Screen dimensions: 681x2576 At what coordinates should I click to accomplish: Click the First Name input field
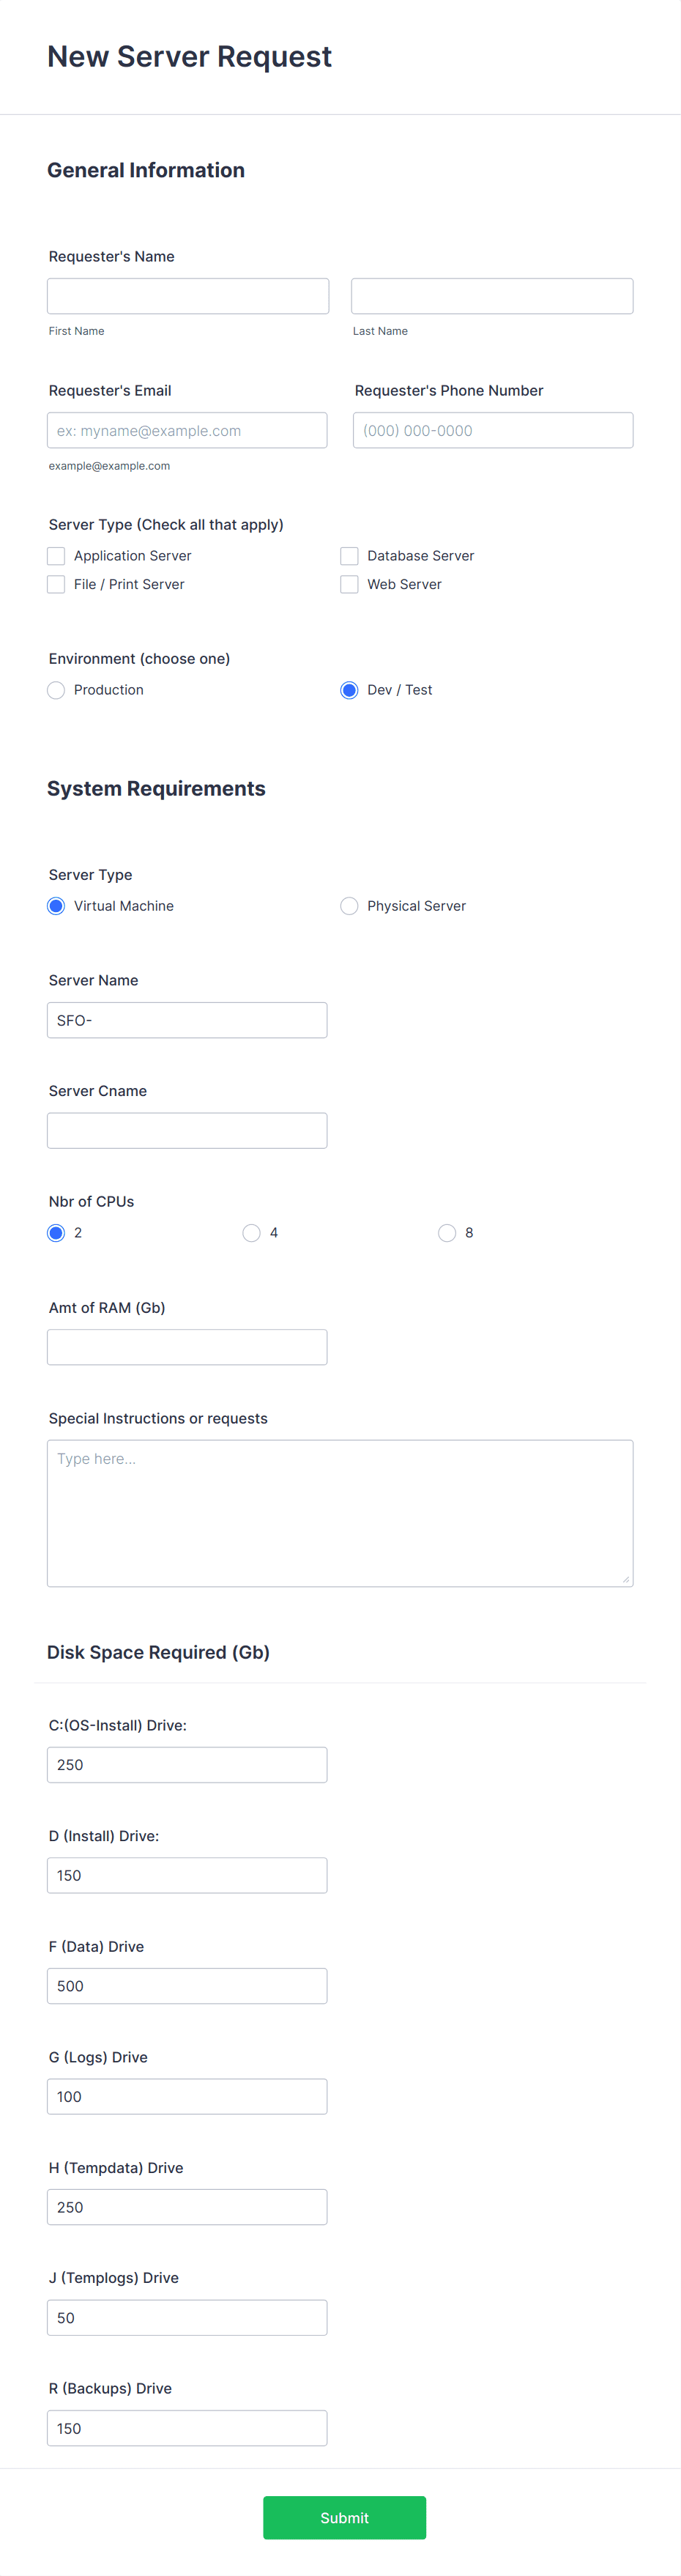[188, 295]
